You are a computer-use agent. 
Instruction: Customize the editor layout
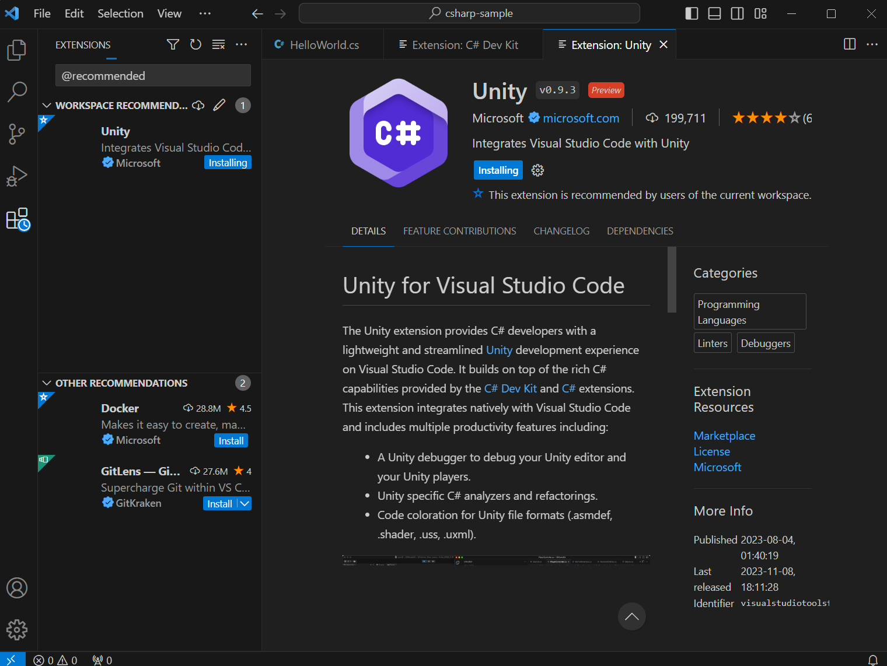pos(760,13)
